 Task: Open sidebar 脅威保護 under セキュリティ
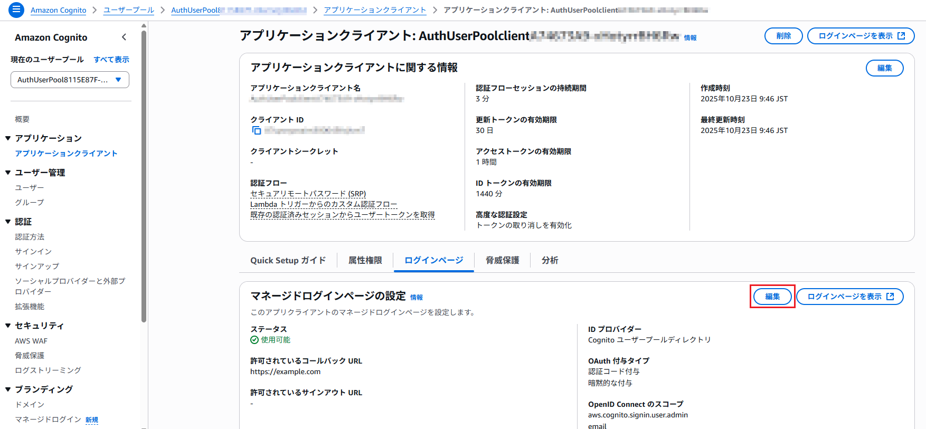click(x=30, y=356)
